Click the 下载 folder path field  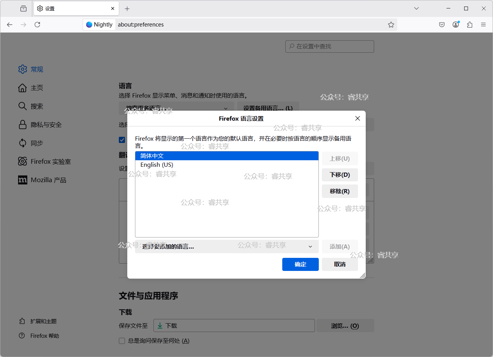(x=234, y=326)
